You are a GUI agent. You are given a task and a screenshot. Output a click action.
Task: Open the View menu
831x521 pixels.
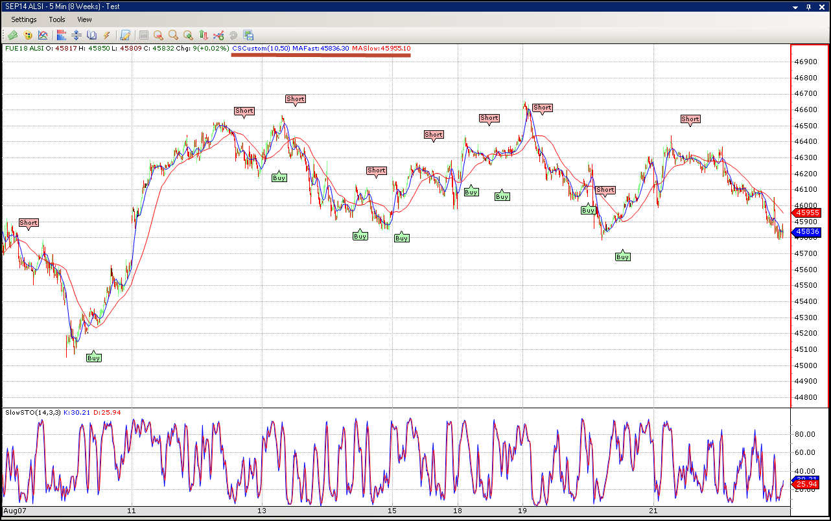pos(85,19)
